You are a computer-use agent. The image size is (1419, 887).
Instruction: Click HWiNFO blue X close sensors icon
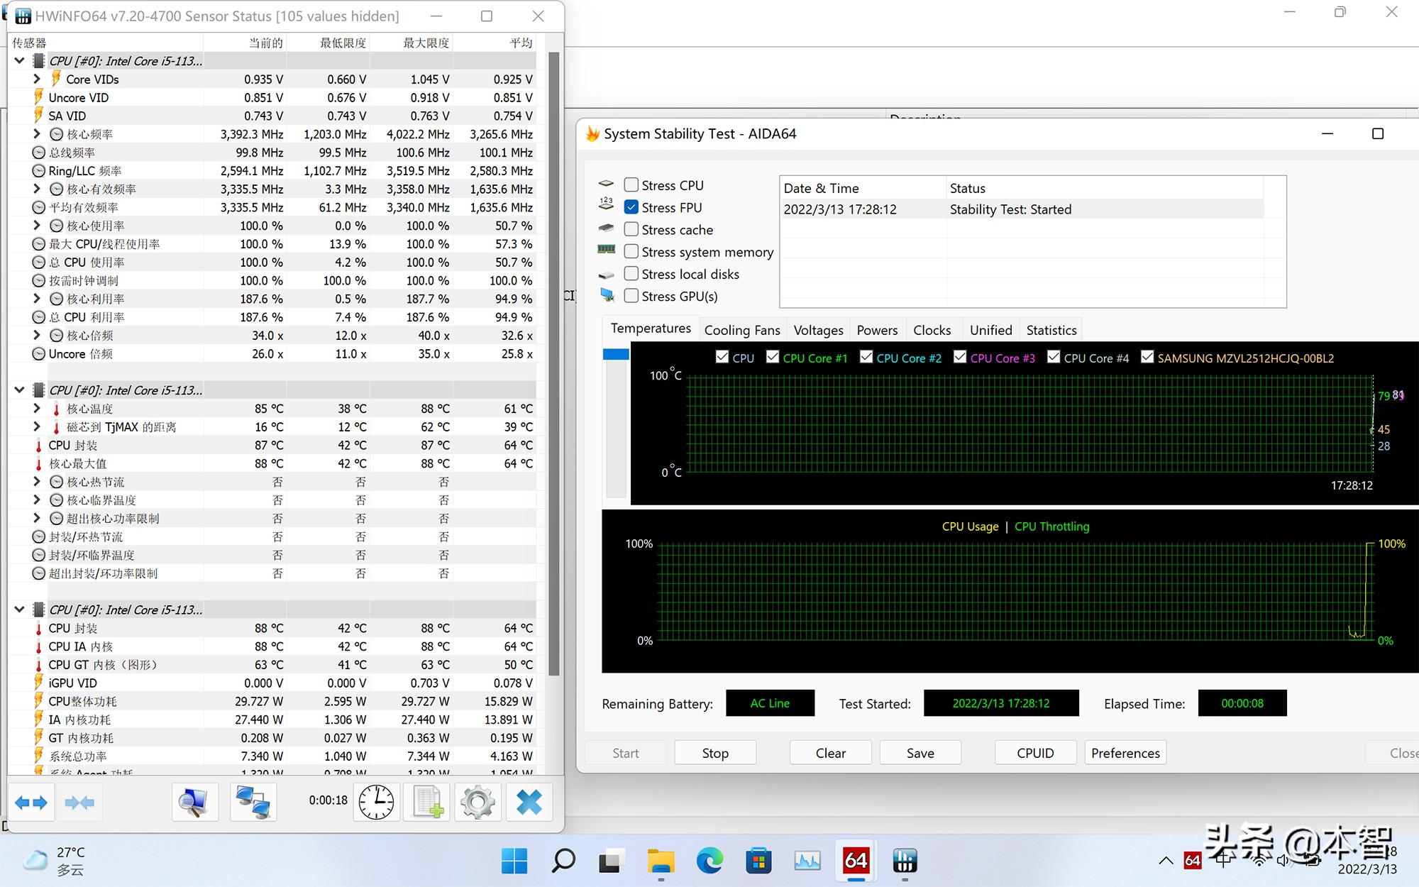tap(529, 803)
